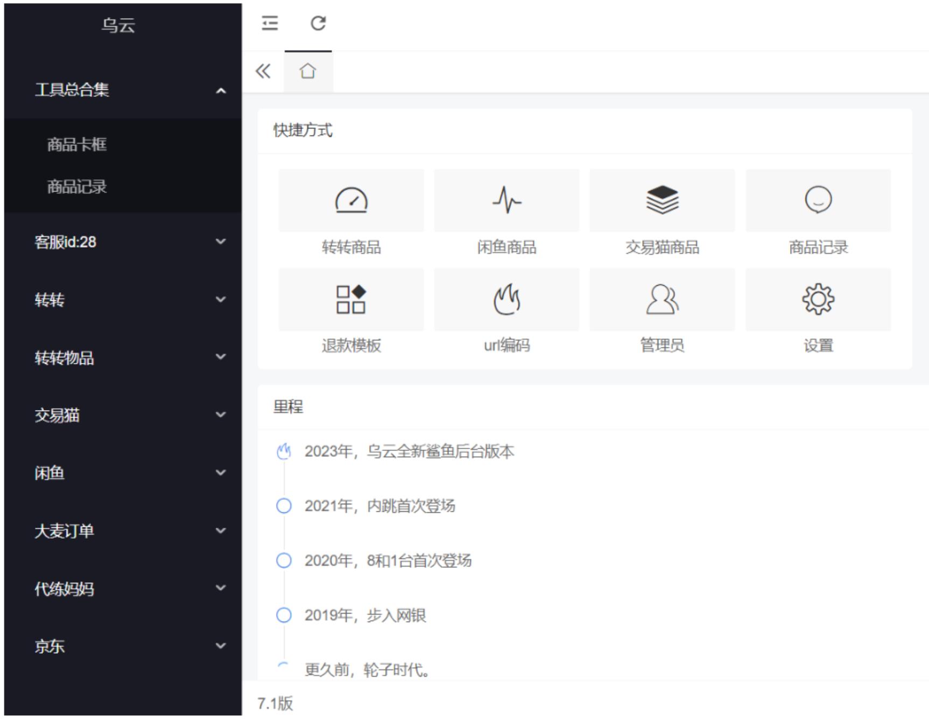Click the 退款模板 grid icon

351,300
